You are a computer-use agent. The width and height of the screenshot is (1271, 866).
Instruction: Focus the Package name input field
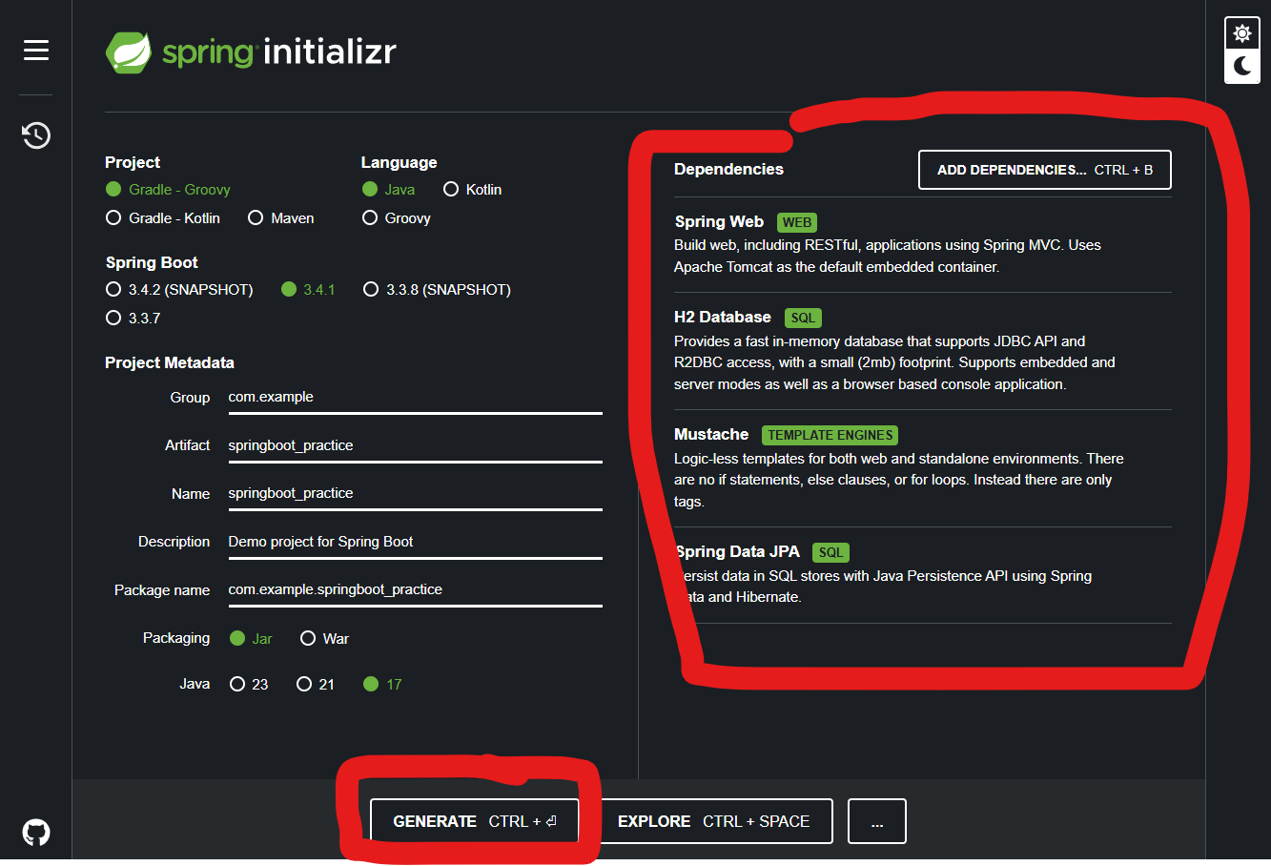pyautogui.click(x=415, y=589)
